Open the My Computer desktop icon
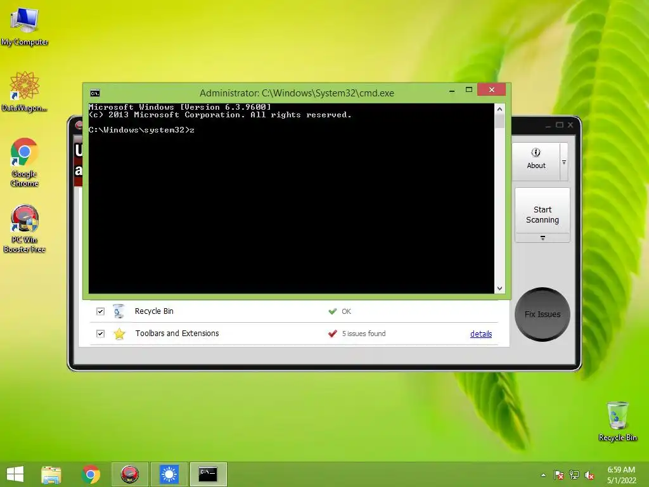649x487 pixels. click(25, 27)
